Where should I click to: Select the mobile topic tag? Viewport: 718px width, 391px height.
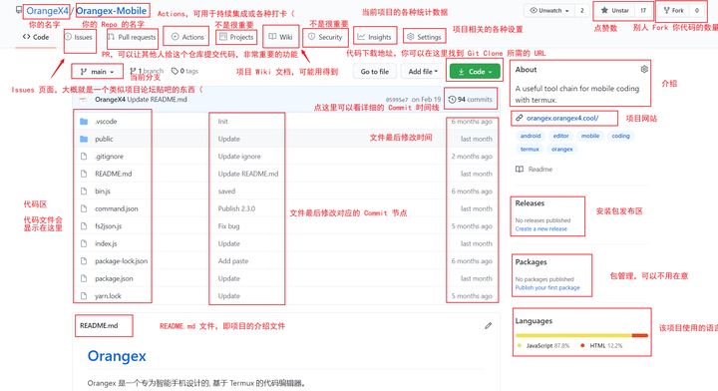590,136
